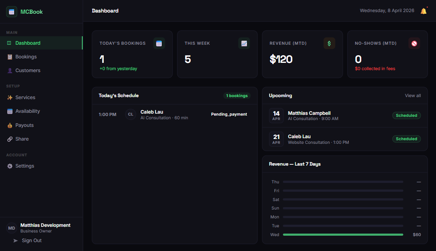Viewport: 436px width, 251px height.
Task: Click the calendar icon on Today's Bookings card
Action: 159,43
